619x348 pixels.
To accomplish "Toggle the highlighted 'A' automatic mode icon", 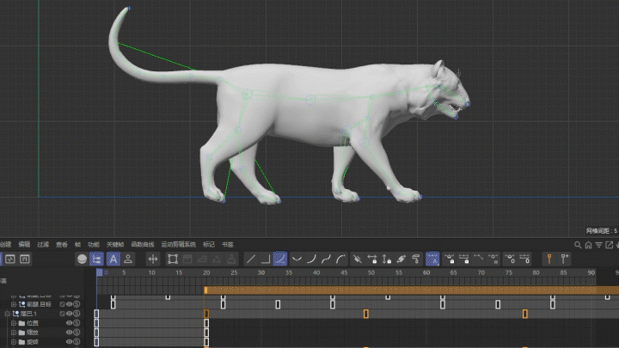I will 113,259.
